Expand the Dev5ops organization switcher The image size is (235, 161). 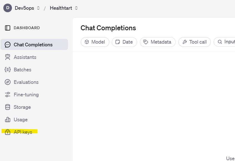click(x=27, y=8)
